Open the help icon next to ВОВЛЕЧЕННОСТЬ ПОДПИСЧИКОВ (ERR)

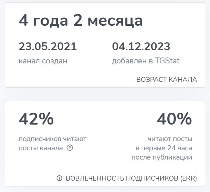point(59,178)
